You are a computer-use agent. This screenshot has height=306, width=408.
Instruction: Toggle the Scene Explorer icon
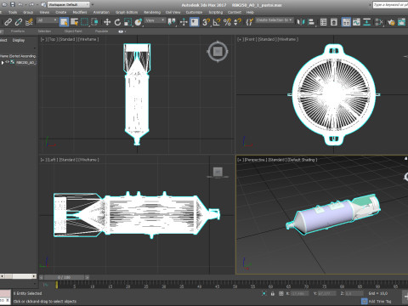pos(323,22)
